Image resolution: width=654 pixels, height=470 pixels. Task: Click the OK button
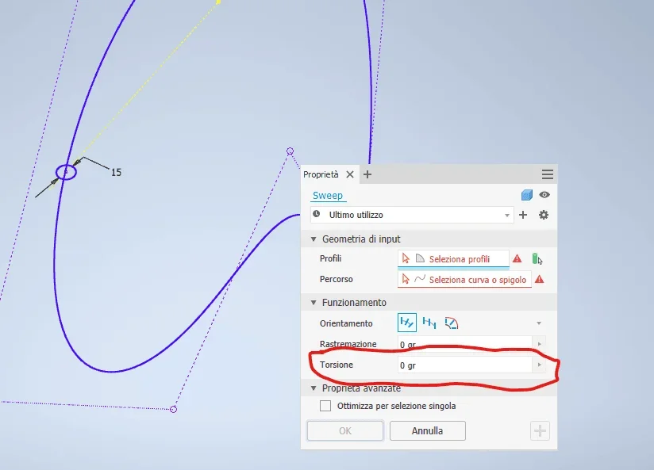[x=345, y=431]
